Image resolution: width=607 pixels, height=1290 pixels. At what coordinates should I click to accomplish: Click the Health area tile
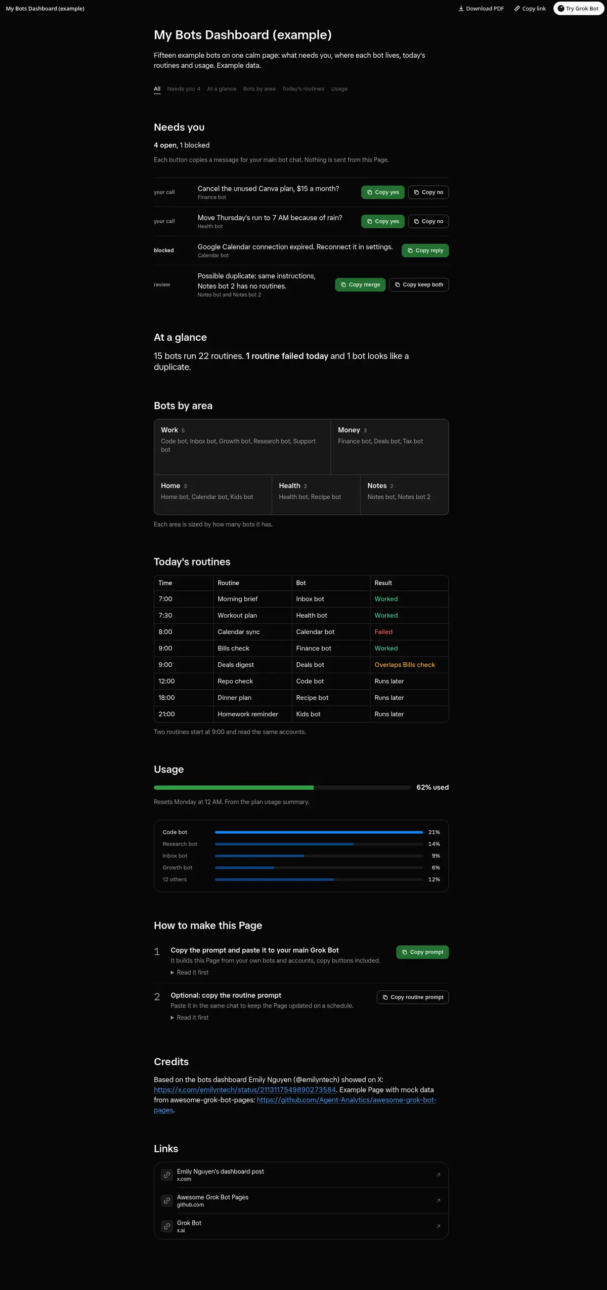pos(316,495)
